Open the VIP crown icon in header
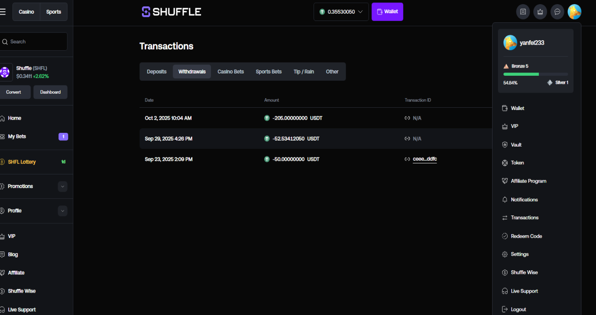The width and height of the screenshot is (596, 315). [x=540, y=12]
